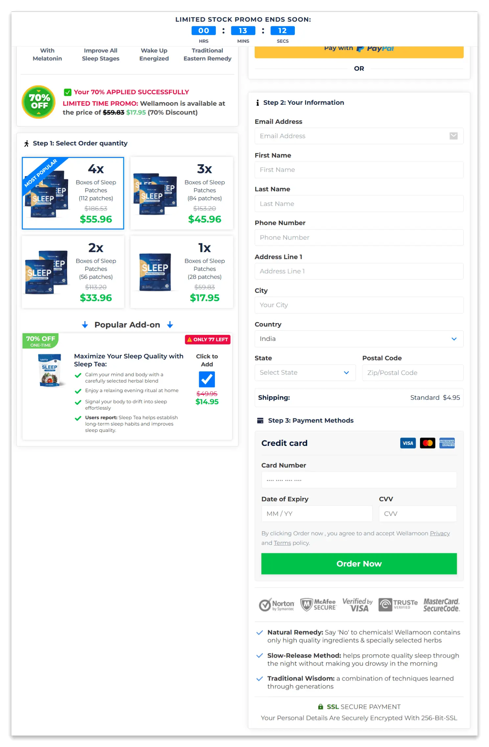Open the Terms policy link
The width and height of the screenshot is (489, 747).
(282, 543)
